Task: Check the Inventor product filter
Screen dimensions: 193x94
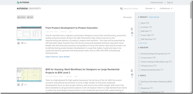Action: (139, 27)
